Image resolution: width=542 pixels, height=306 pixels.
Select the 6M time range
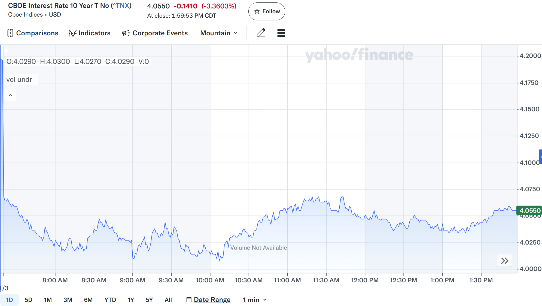88,300
